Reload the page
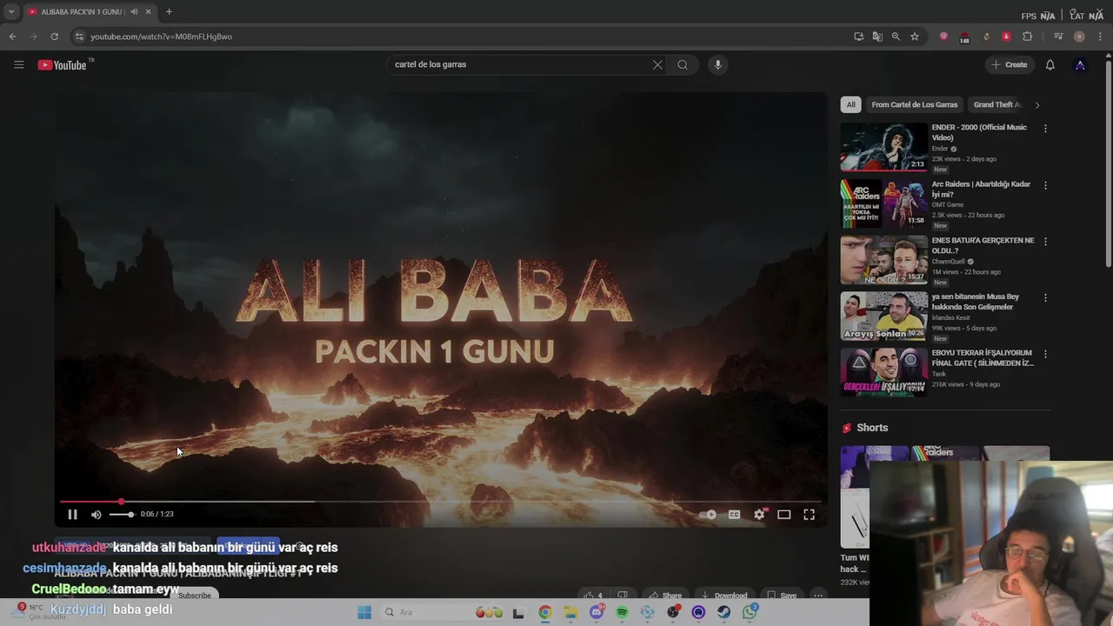The image size is (1113, 626). coord(54,37)
